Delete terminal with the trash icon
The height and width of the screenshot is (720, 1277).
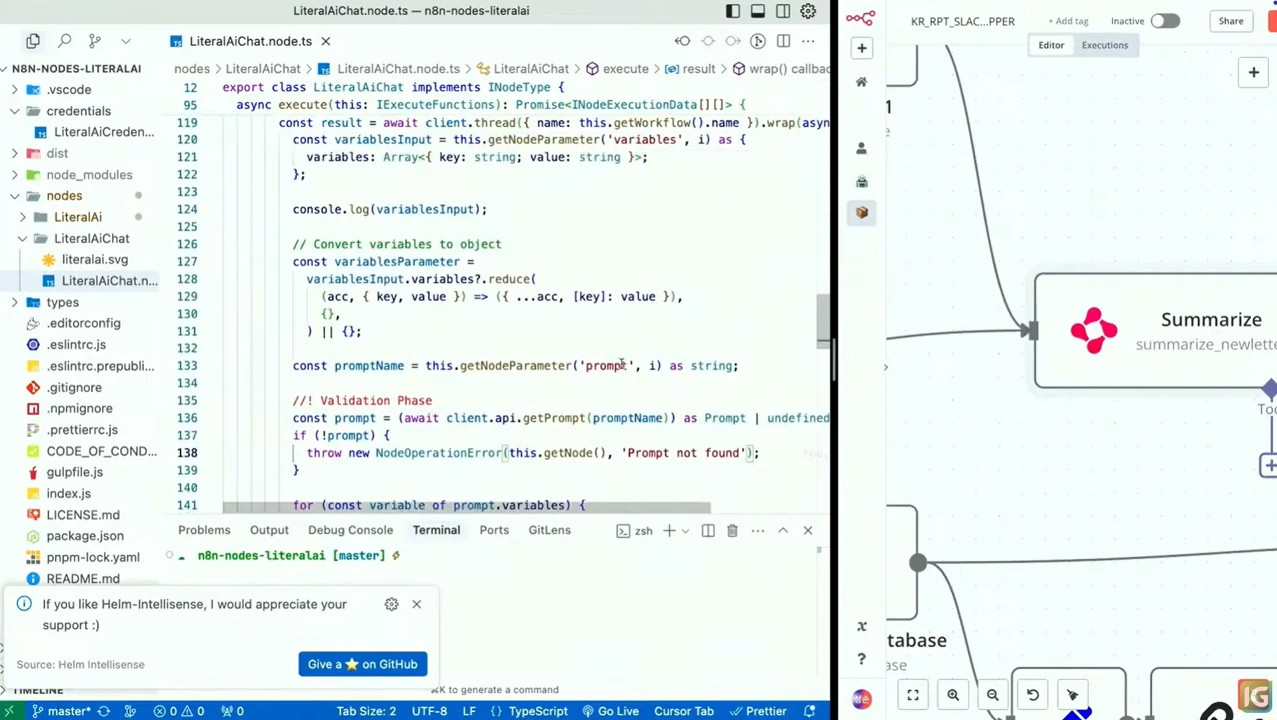(732, 531)
